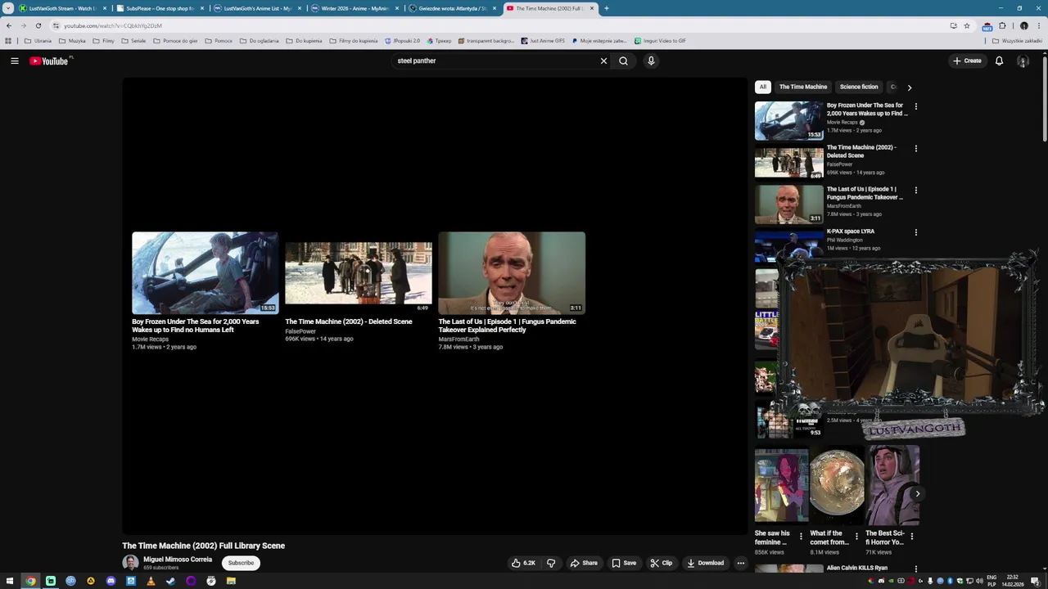
Task: Open options menu for 'Deleted Scene' sidebar video
Action: pyautogui.click(x=915, y=148)
